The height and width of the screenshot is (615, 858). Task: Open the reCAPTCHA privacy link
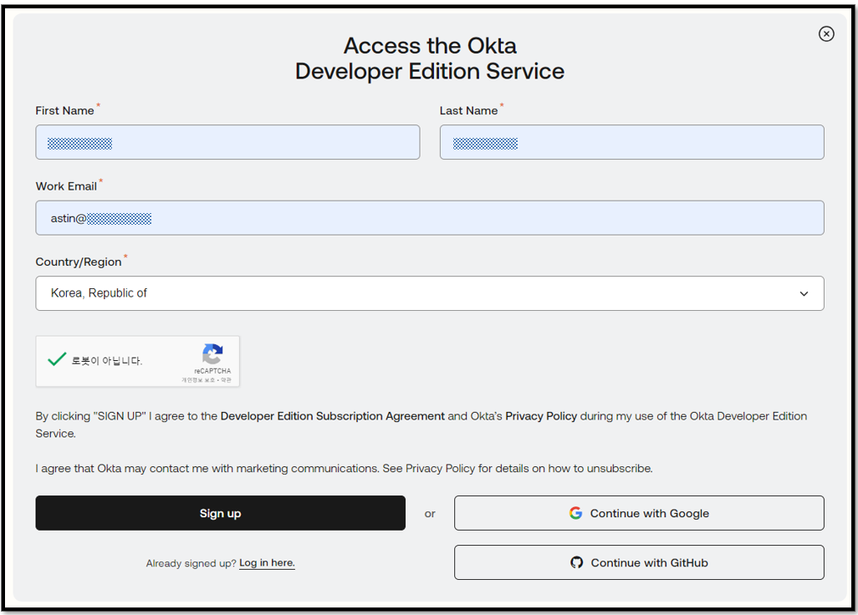197,380
